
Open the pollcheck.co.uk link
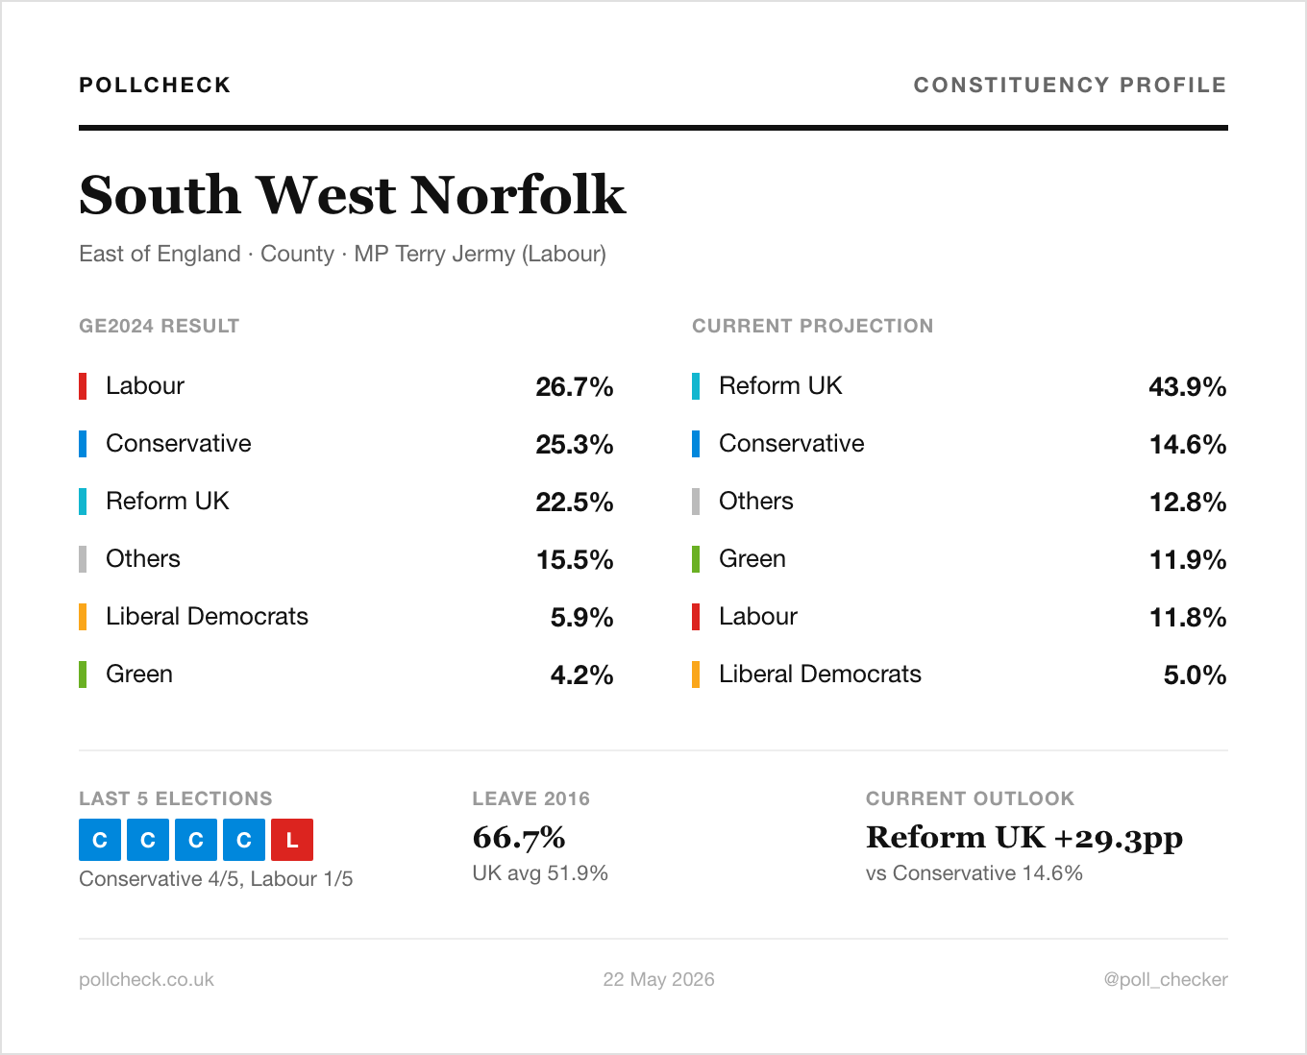click(x=146, y=979)
